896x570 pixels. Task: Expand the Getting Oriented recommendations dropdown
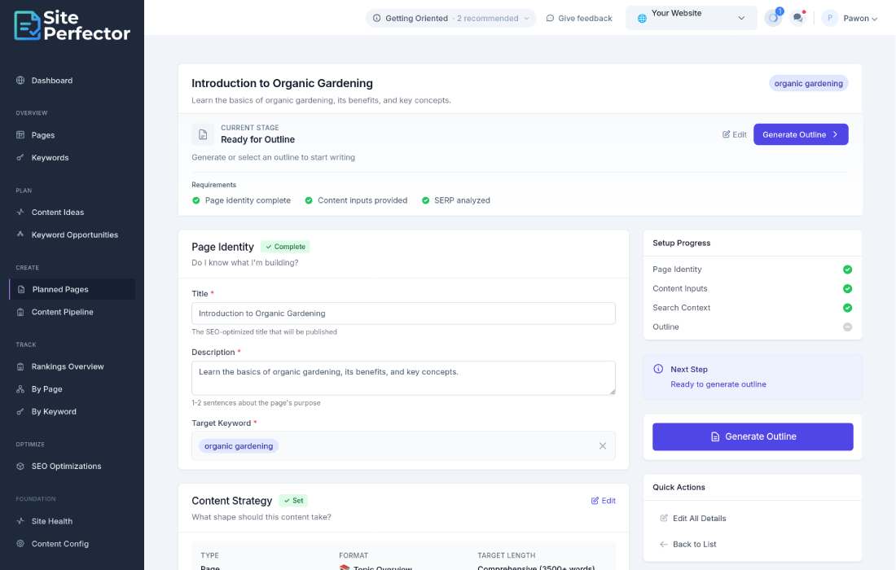pyautogui.click(x=526, y=18)
